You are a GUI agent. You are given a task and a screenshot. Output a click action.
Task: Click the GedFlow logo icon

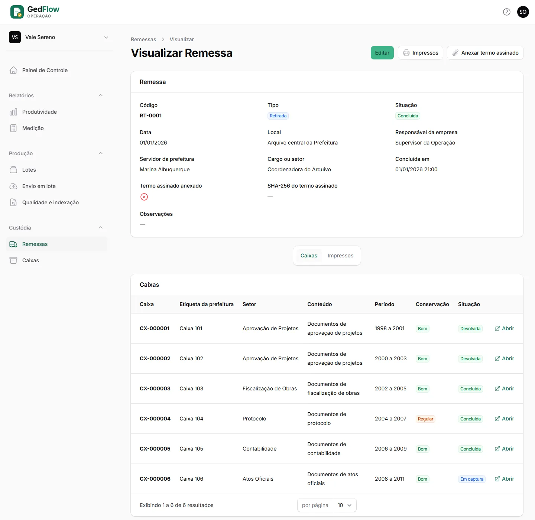[x=17, y=12]
